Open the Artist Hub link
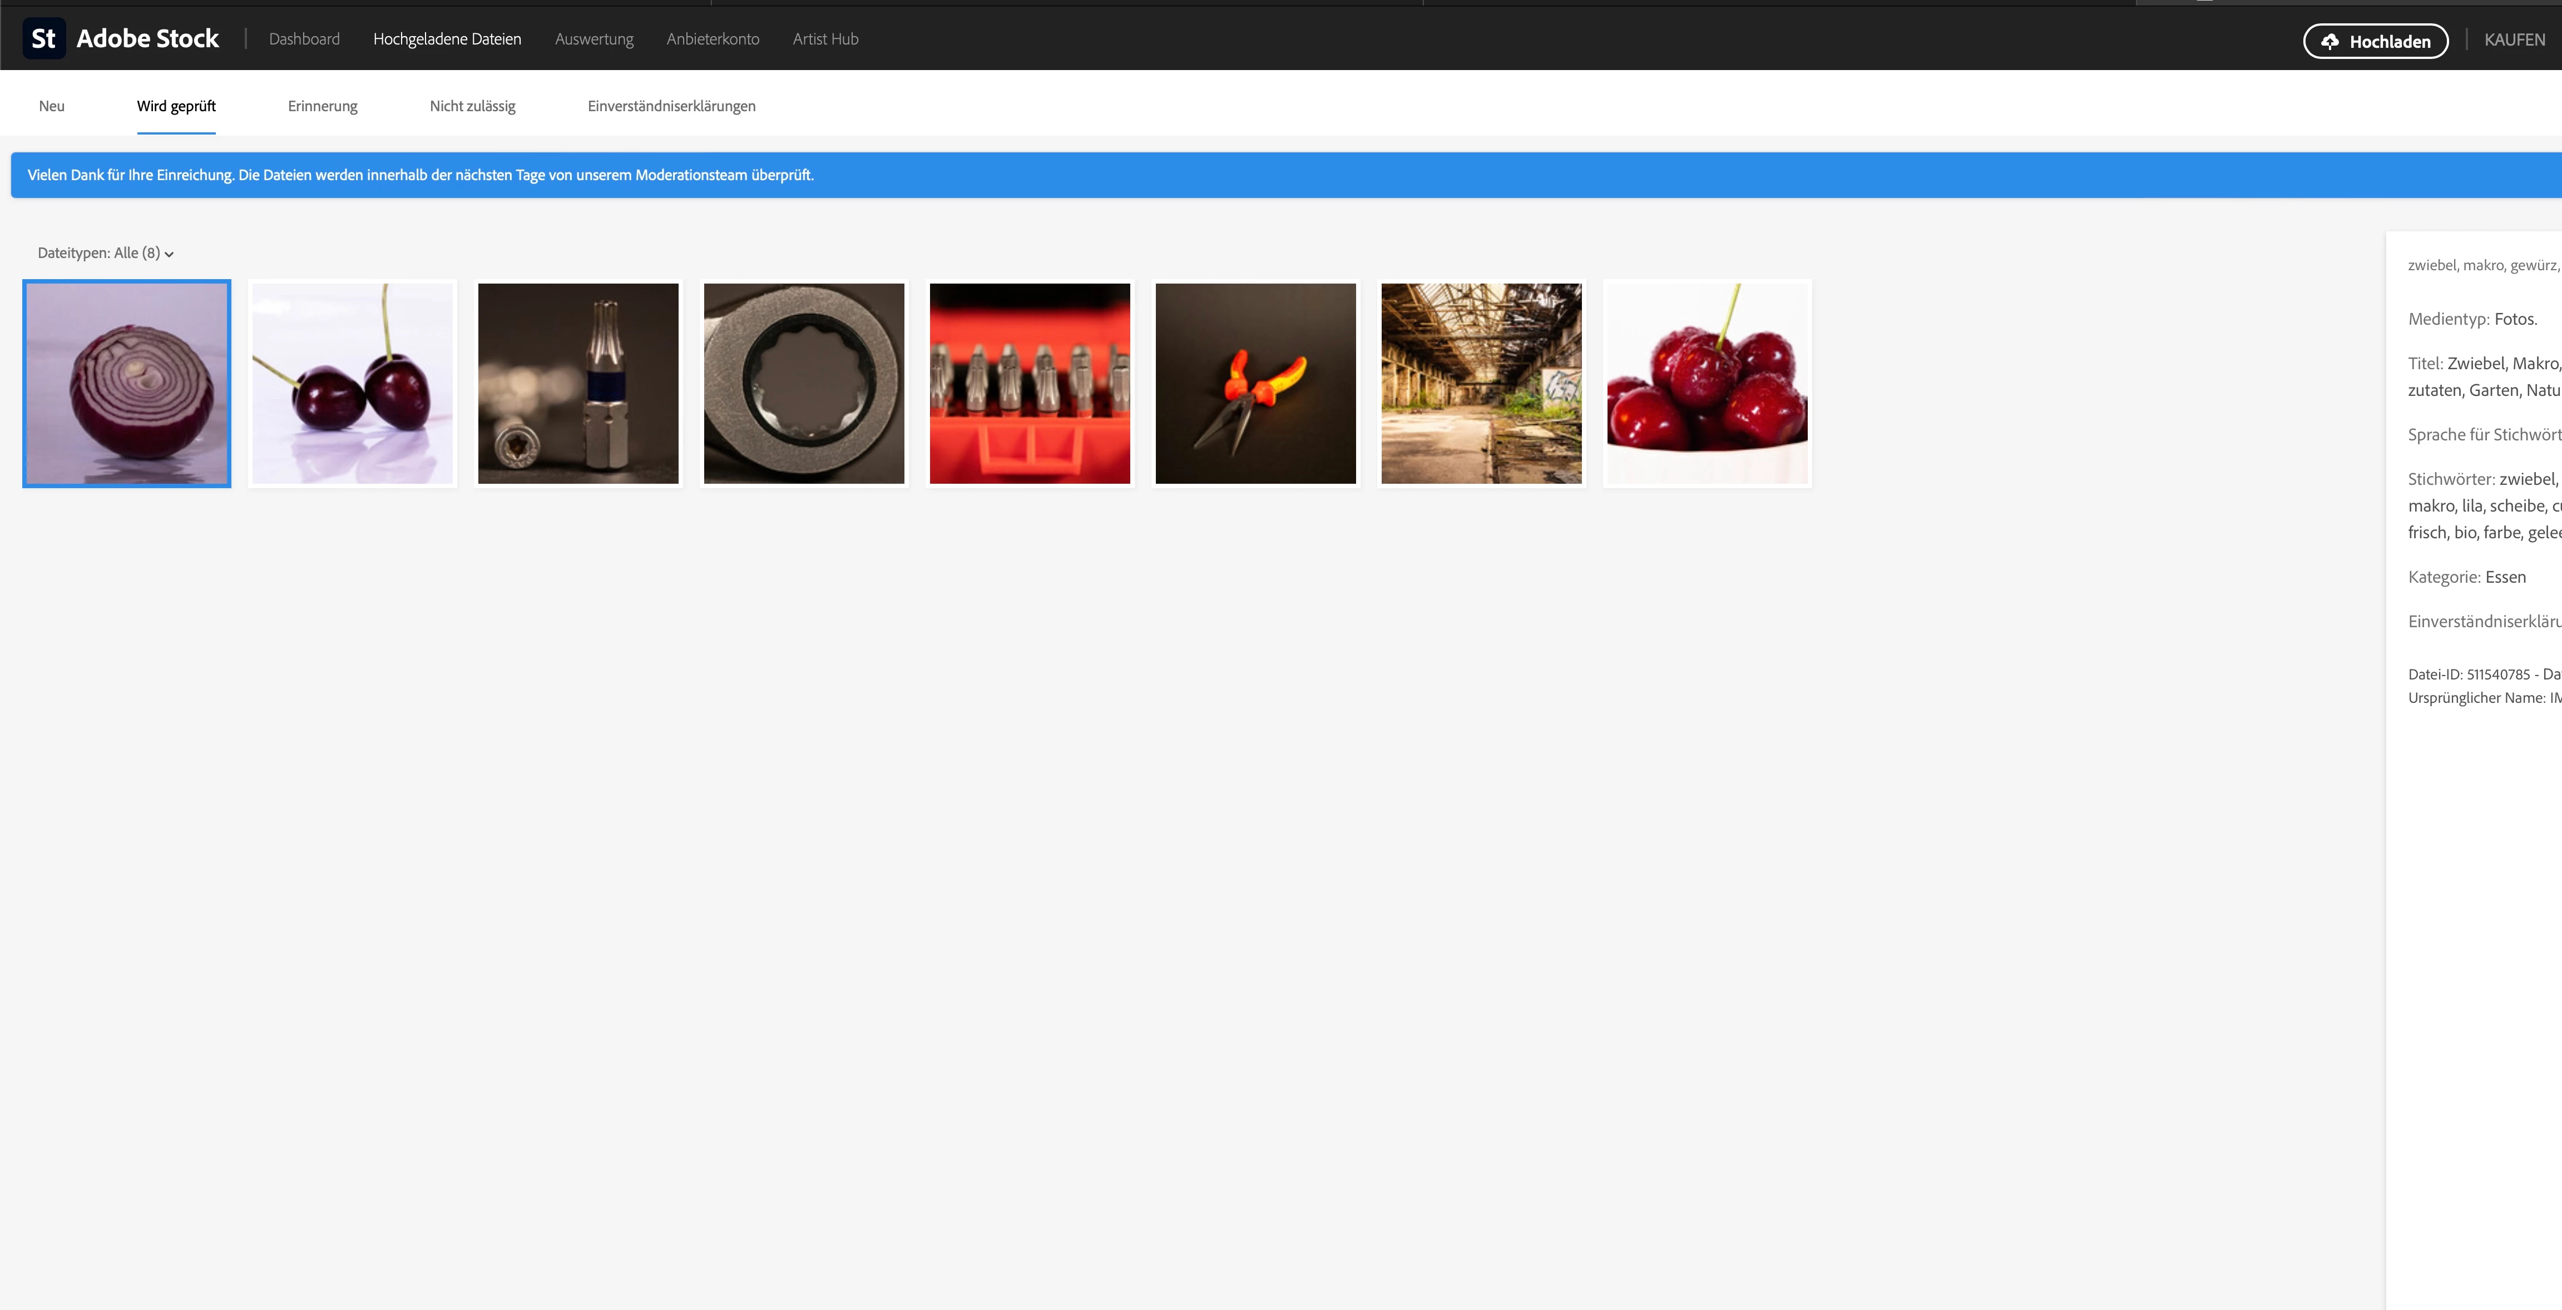Image resolution: width=2562 pixels, height=1310 pixels. pos(824,39)
